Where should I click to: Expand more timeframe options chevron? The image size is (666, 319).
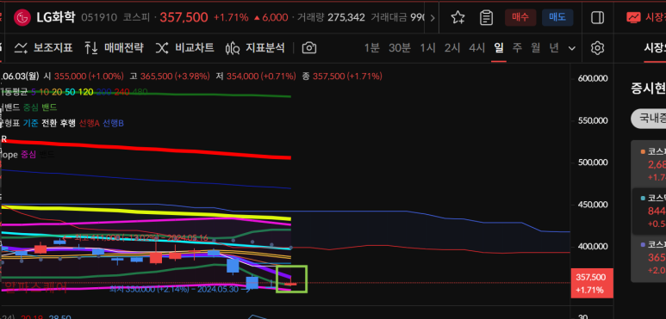pos(572,48)
